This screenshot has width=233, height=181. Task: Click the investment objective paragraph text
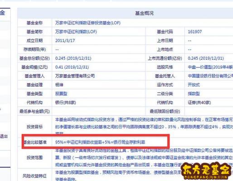144,126
